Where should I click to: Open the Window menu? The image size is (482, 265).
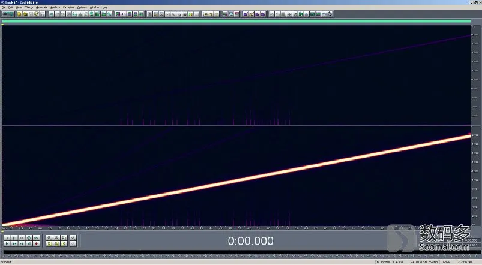point(94,7)
